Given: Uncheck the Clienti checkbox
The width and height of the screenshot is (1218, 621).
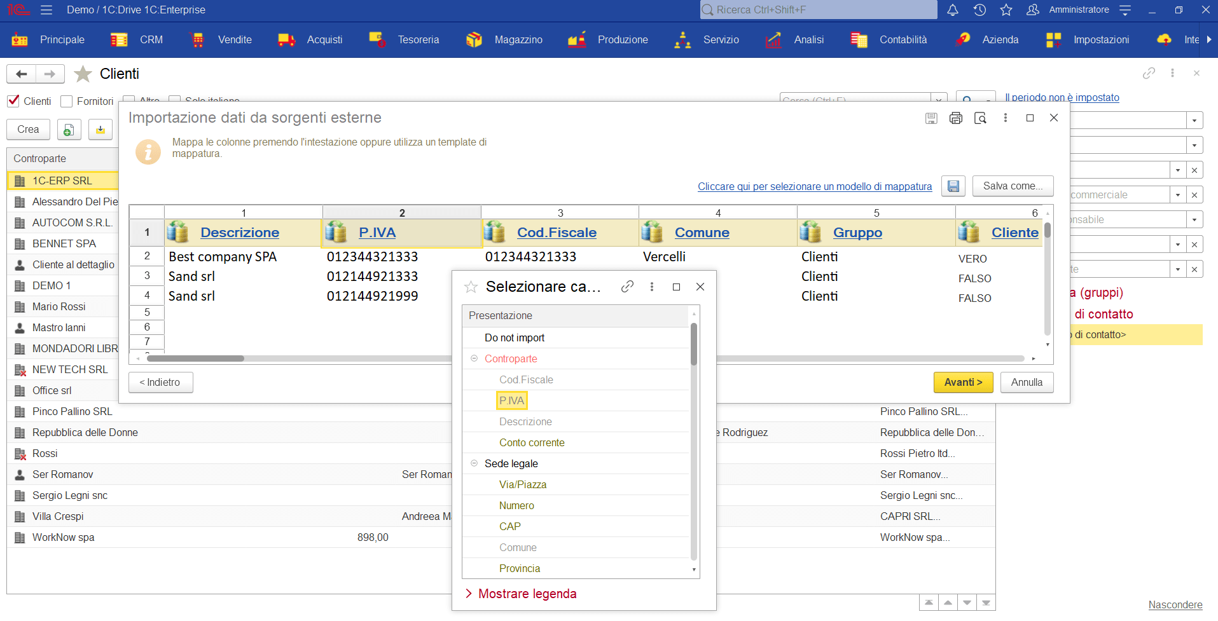Looking at the screenshot, I should tap(13, 101).
